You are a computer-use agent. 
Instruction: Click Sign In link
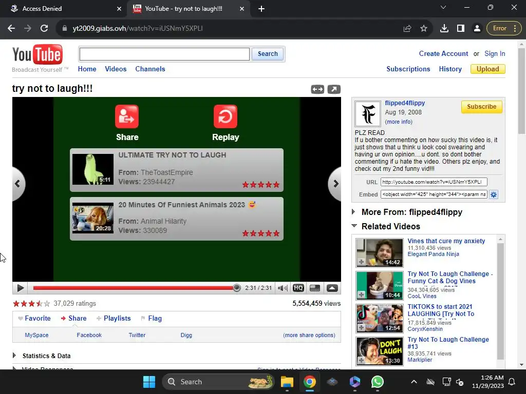[x=495, y=53]
